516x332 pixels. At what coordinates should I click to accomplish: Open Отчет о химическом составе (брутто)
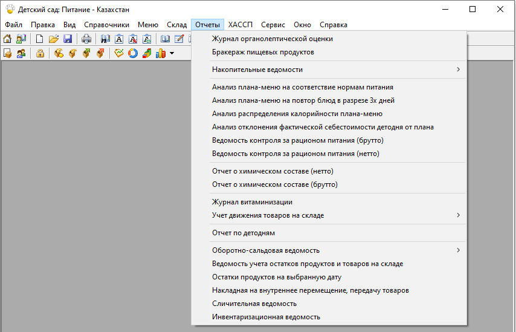click(329, 184)
